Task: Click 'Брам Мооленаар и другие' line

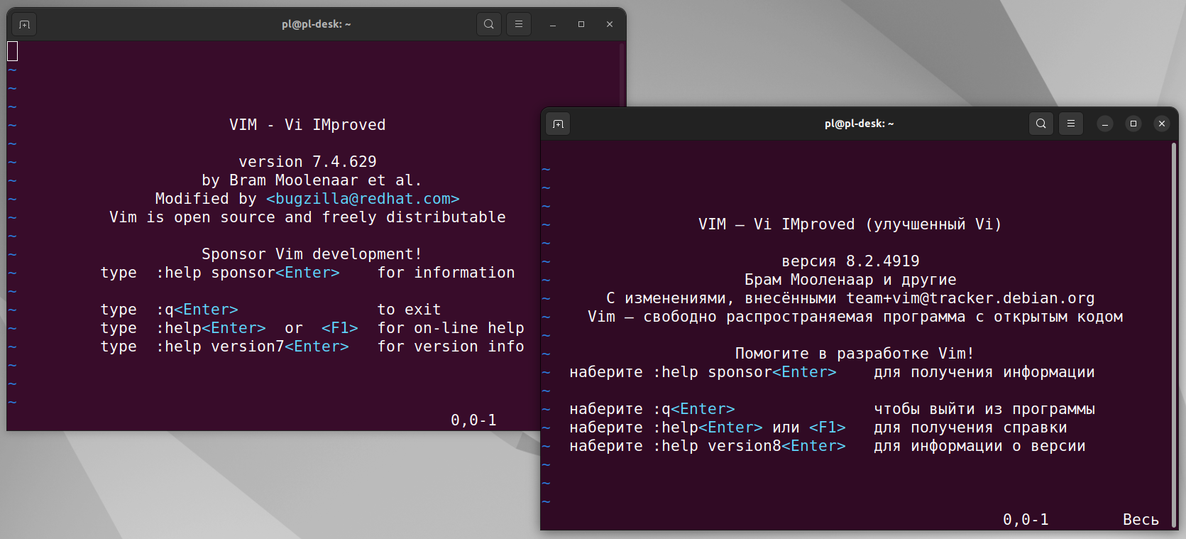Action: [x=850, y=280]
